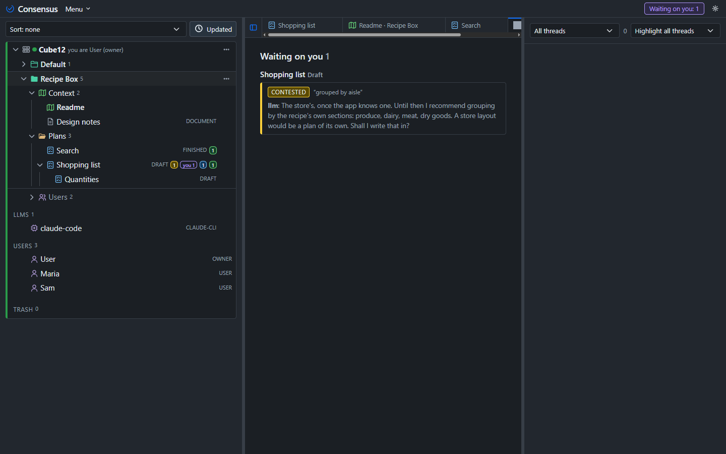Click the Cube12 server icon
Viewport: 726px width, 454px height.
(x=26, y=49)
